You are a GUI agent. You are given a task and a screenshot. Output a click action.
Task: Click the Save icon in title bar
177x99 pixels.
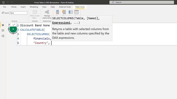coord(3,2)
